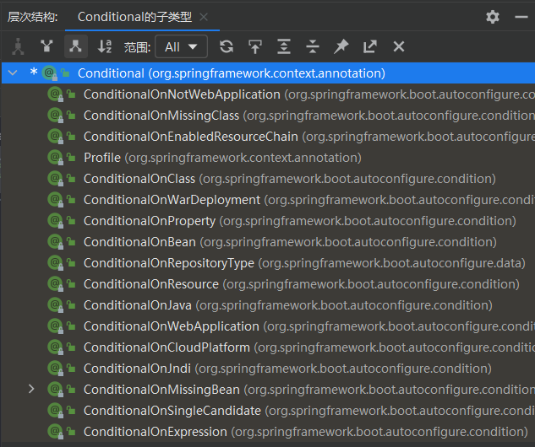Click annotation icon of ConditionalOnJava
Viewport: 535px width, 447px height.
pos(55,305)
